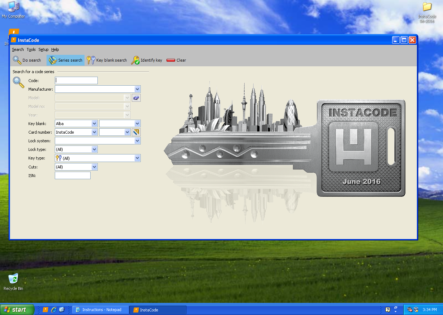Click the set-square icon beside Card number
Image resolution: width=443 pixels, height=315 pixels.
(x=136, y=132)
